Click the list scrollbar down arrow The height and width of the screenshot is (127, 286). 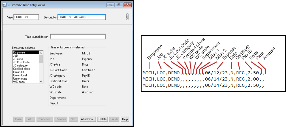41,81
